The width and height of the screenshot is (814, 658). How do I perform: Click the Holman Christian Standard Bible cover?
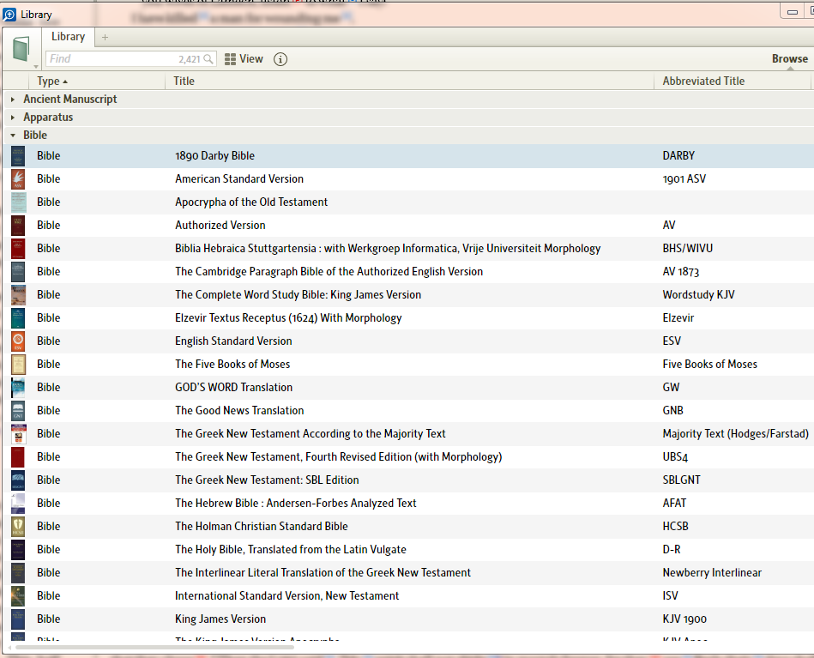(18, 527)
